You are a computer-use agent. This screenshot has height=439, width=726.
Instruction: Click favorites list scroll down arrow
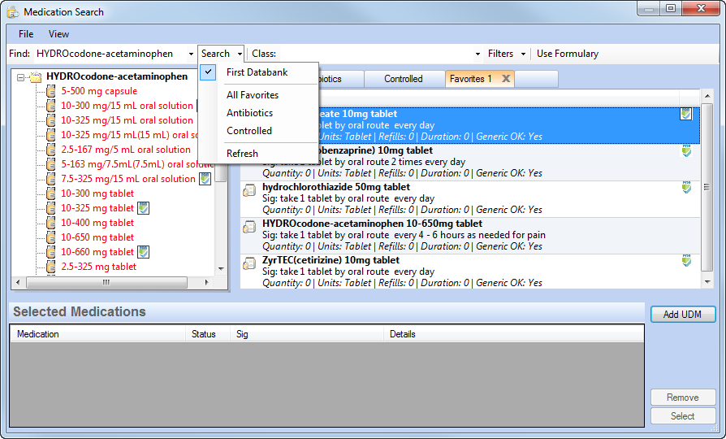707,282
